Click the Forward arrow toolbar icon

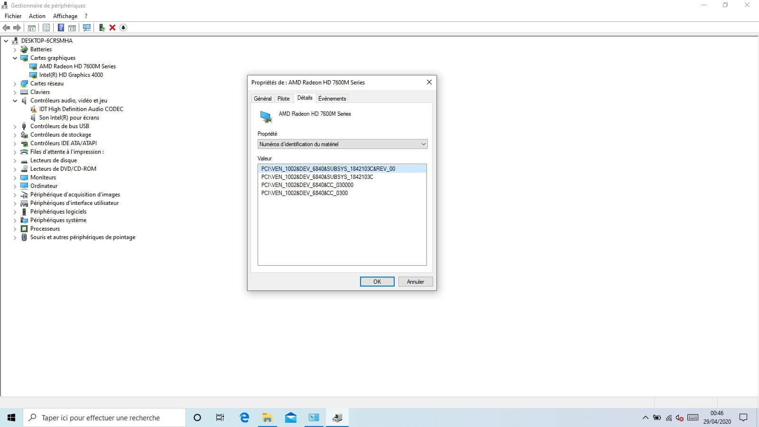[17, 28]
